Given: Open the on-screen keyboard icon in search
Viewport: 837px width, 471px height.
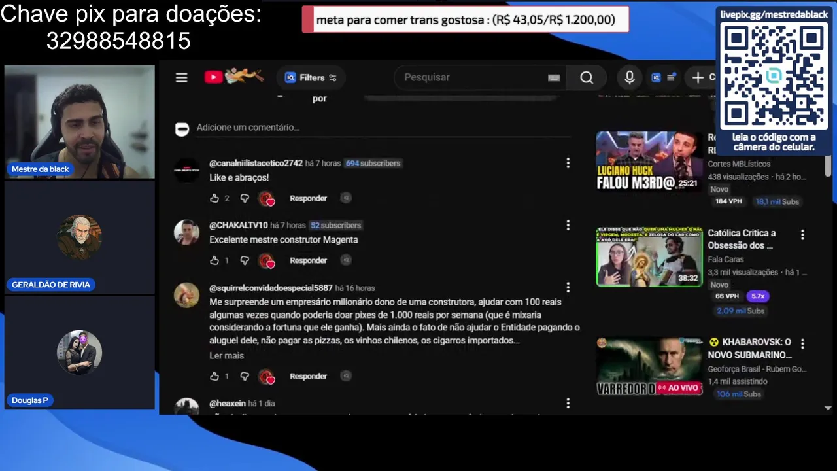Looking at the screenshot, I should [554, 77].
